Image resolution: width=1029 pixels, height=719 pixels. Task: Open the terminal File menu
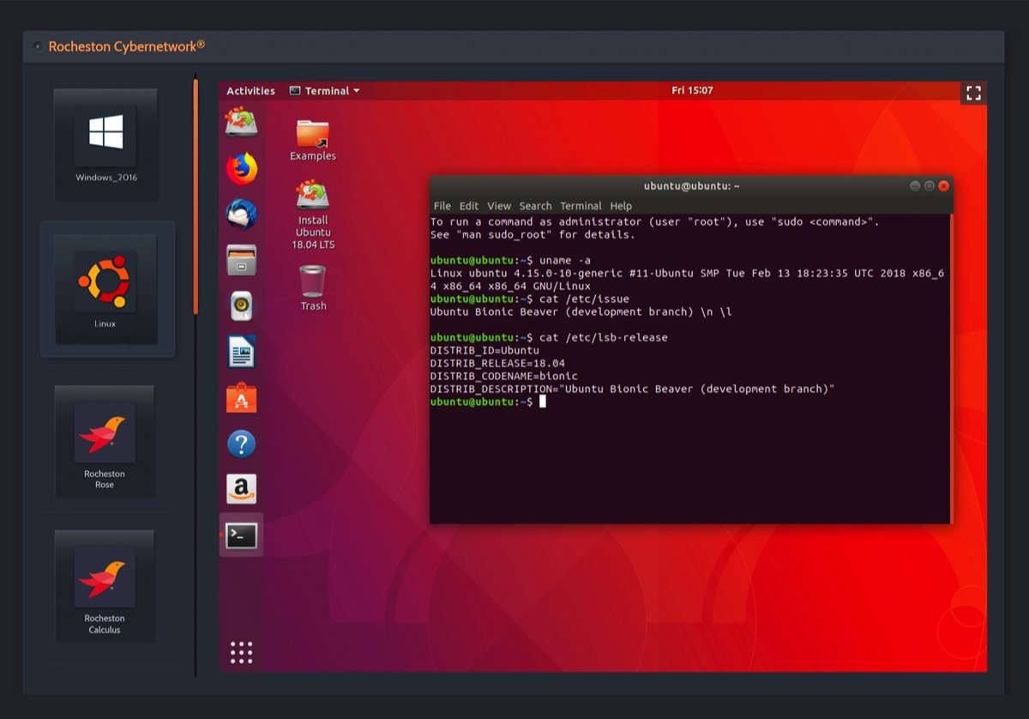(x=442, y=206)
